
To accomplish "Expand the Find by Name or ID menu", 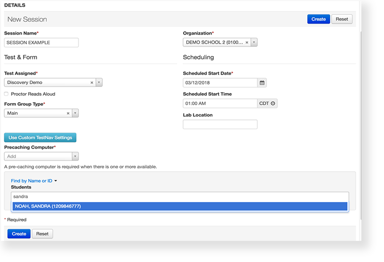I will (x=34, y=181).
